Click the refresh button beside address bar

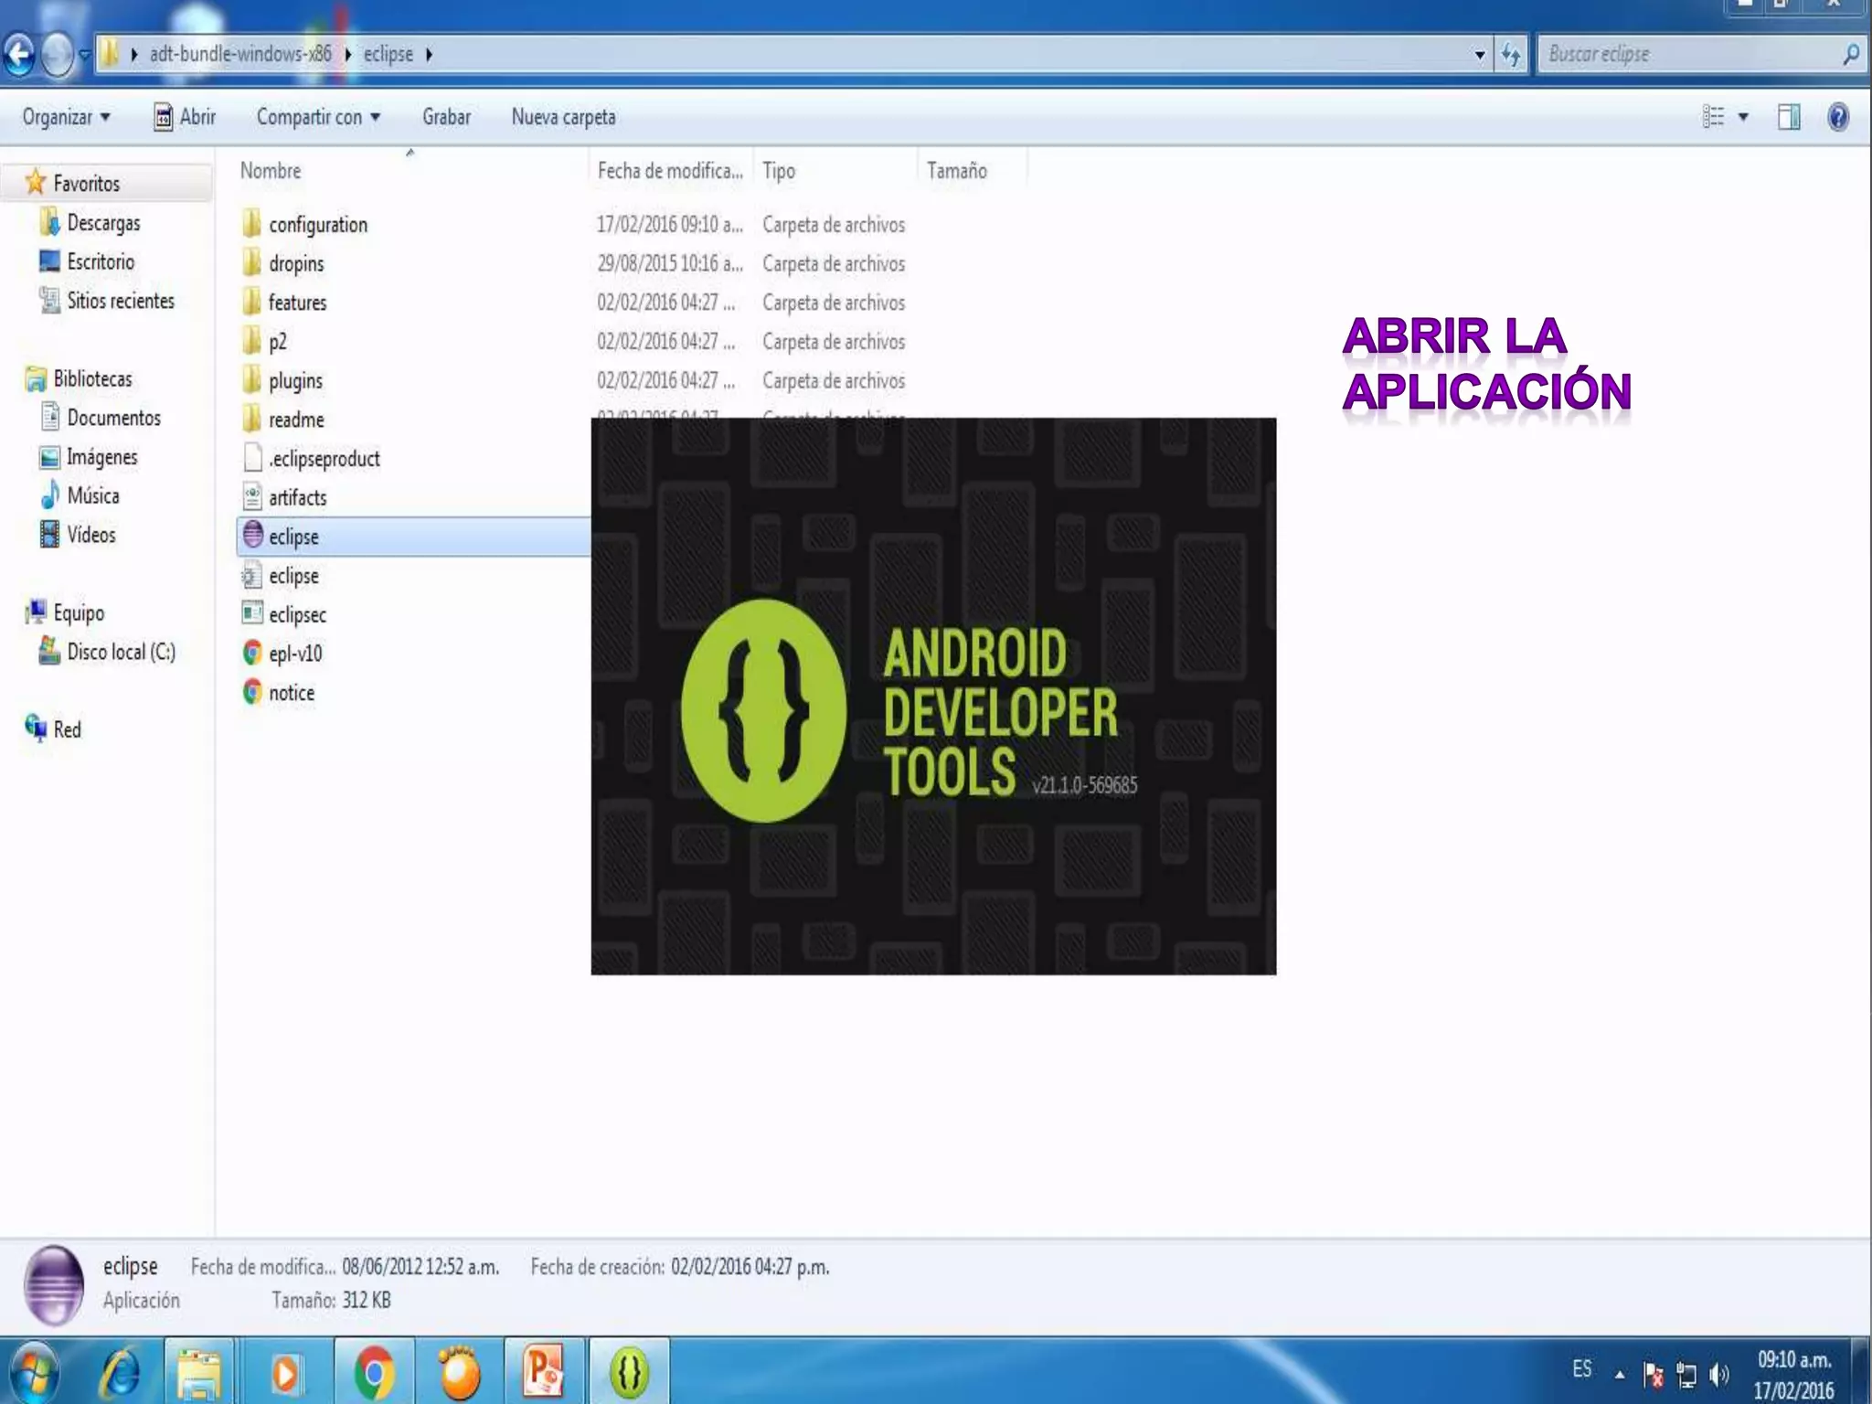point(1510,55)
